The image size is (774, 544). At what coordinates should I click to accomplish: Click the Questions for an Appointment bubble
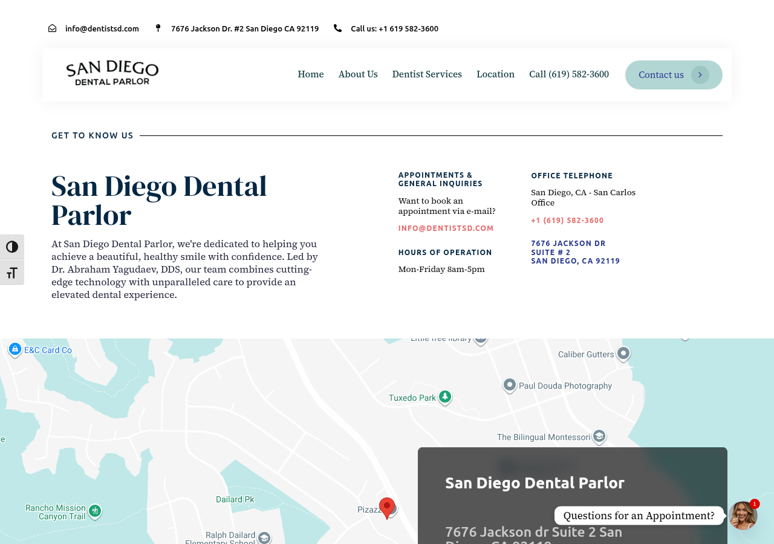[639, 516]
